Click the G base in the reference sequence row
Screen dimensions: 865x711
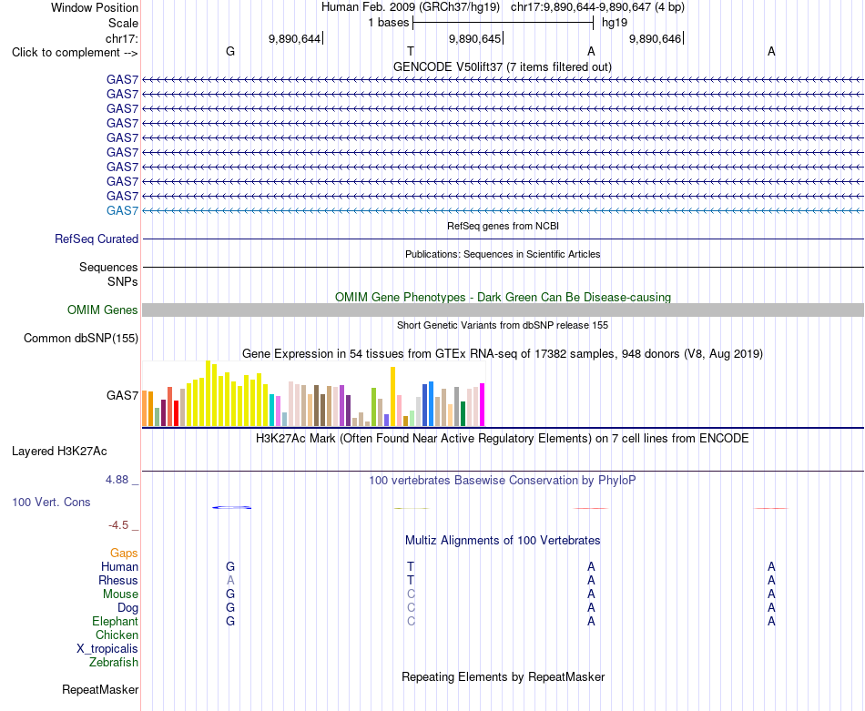click(x=230, y=51)
